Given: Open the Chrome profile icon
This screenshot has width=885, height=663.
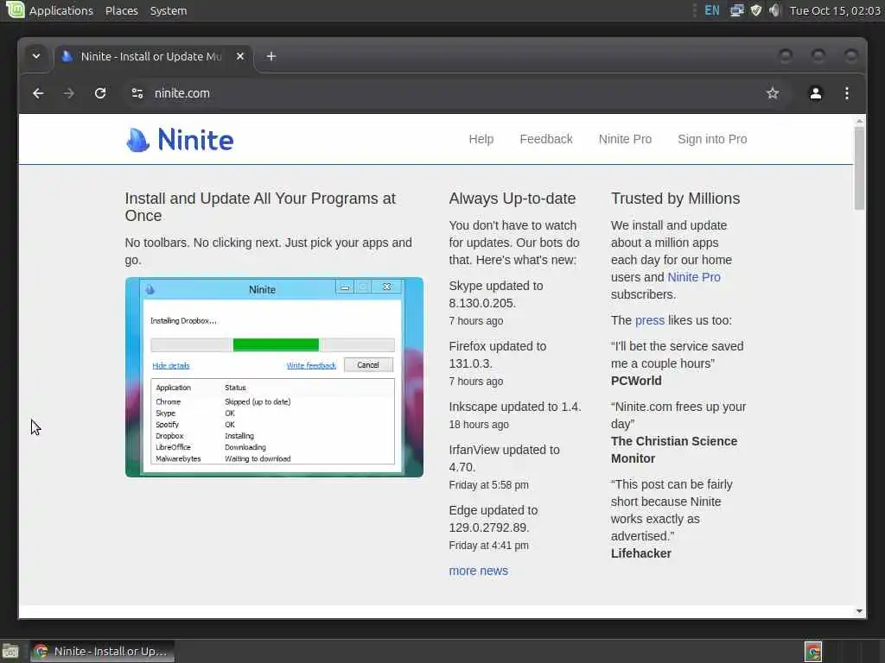Looking at the screenshot, I should [816, 93].
